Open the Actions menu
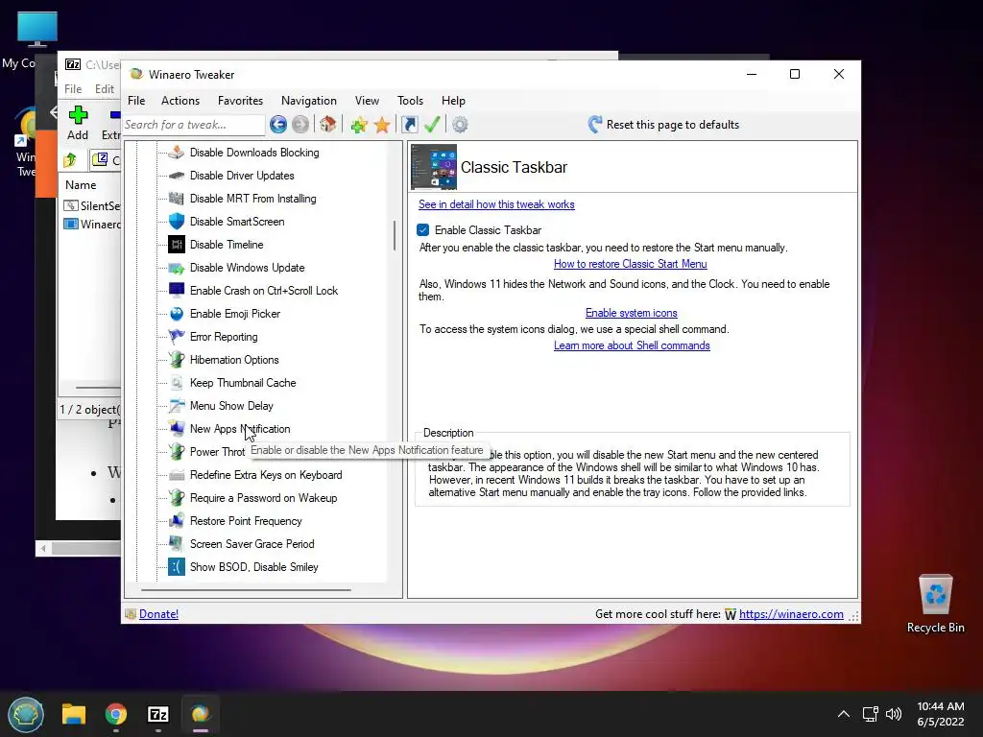Screen dimensions: 983x737 180,100
